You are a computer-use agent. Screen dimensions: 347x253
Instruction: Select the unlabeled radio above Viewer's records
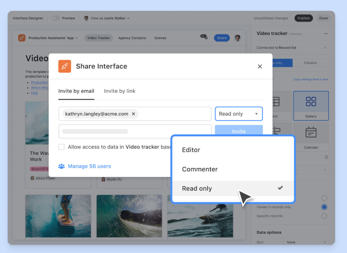[324, 198]
